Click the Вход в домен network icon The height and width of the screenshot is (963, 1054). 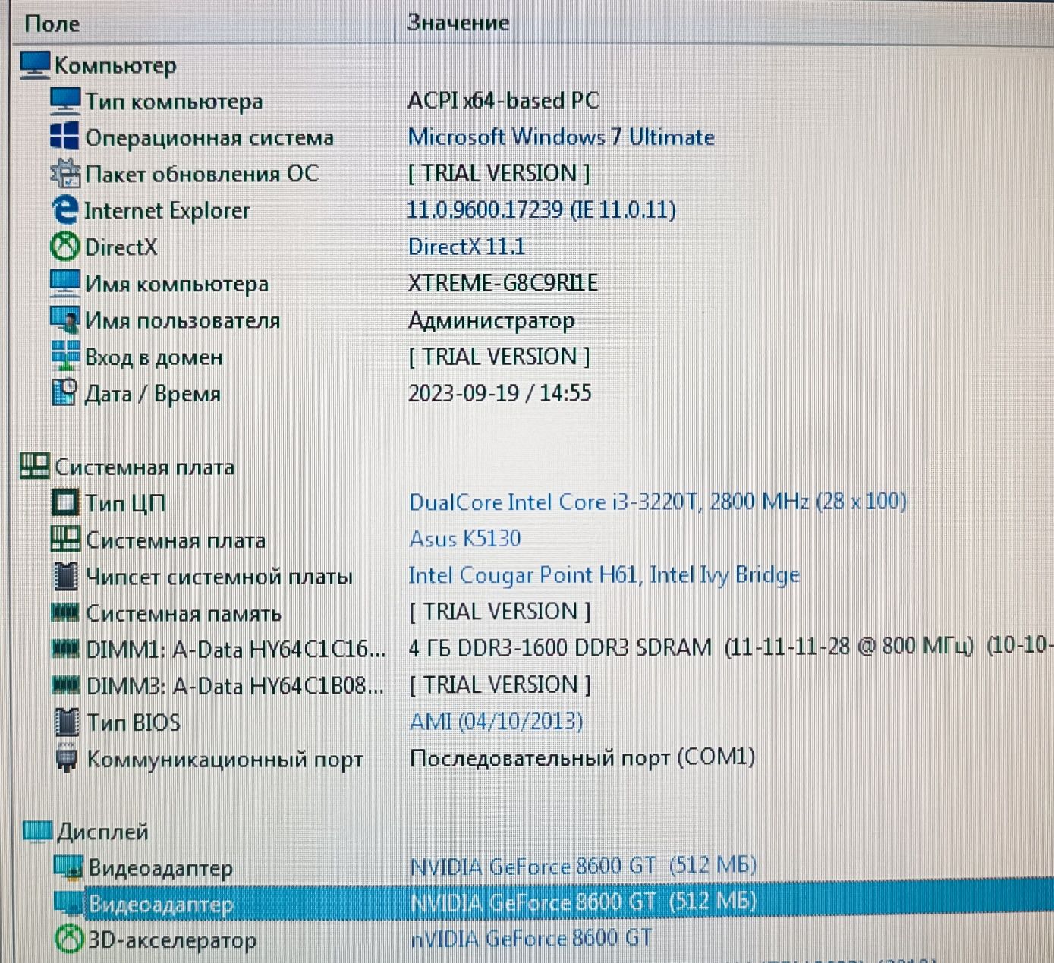coord(65,356)
